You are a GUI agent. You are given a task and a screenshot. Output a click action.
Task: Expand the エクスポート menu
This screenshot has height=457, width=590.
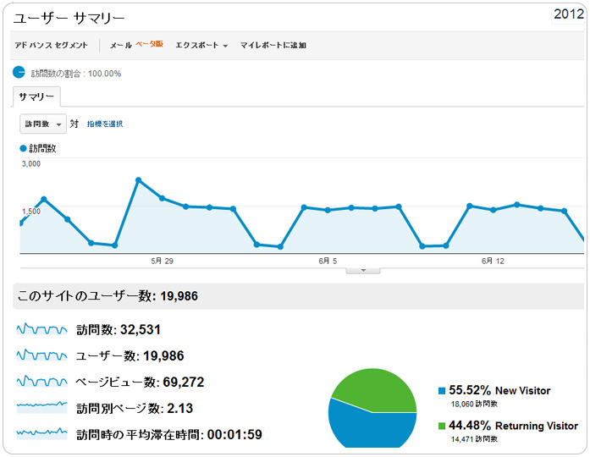pyautogui.click(x=201, y=45)
